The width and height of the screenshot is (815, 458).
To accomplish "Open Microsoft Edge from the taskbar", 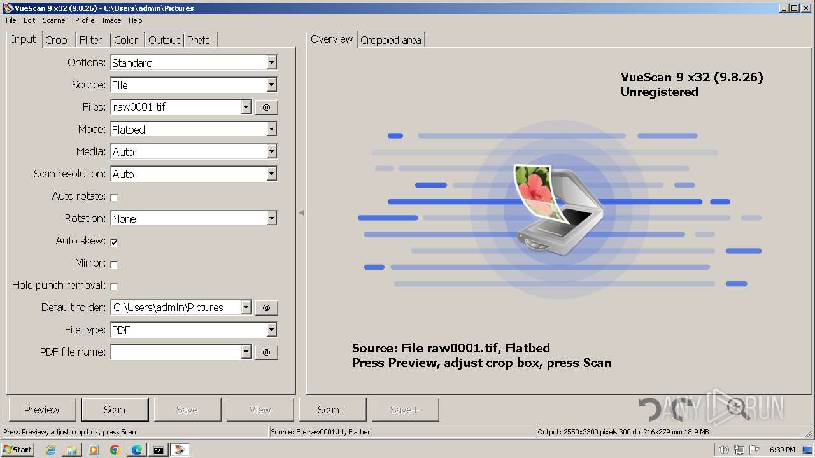I will coord(137,450).
